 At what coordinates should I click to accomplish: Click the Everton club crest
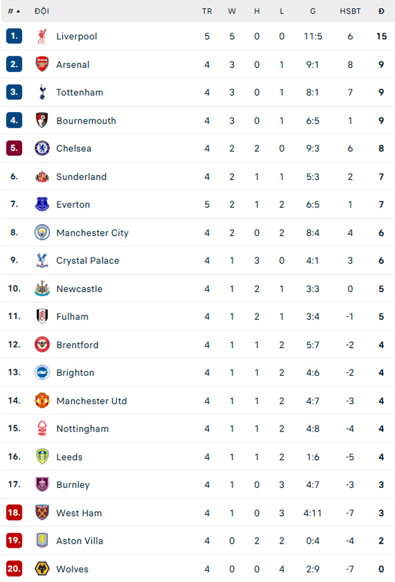pyautogui.click(x=42, y=204)
